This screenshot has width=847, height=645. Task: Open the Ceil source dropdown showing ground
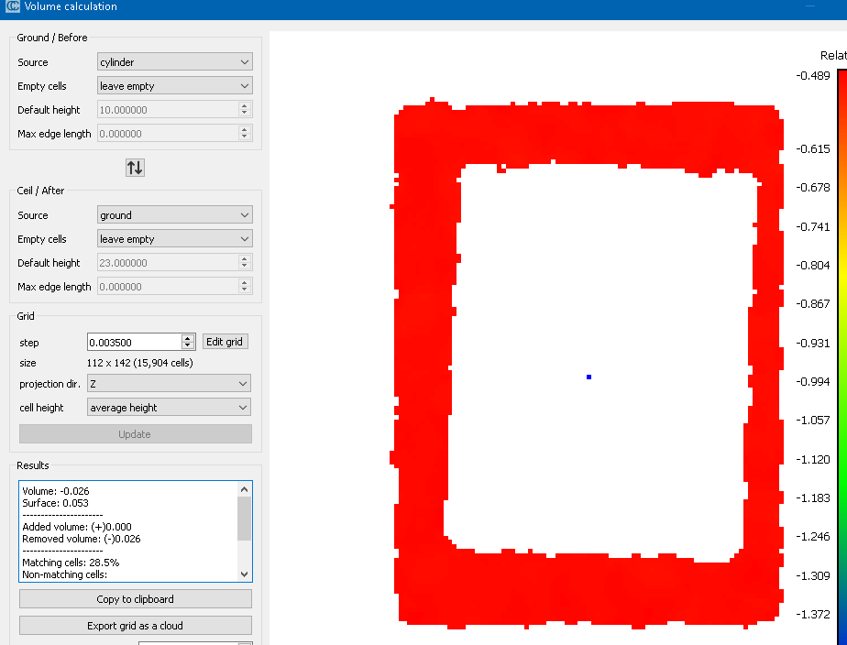coord(174,215)
